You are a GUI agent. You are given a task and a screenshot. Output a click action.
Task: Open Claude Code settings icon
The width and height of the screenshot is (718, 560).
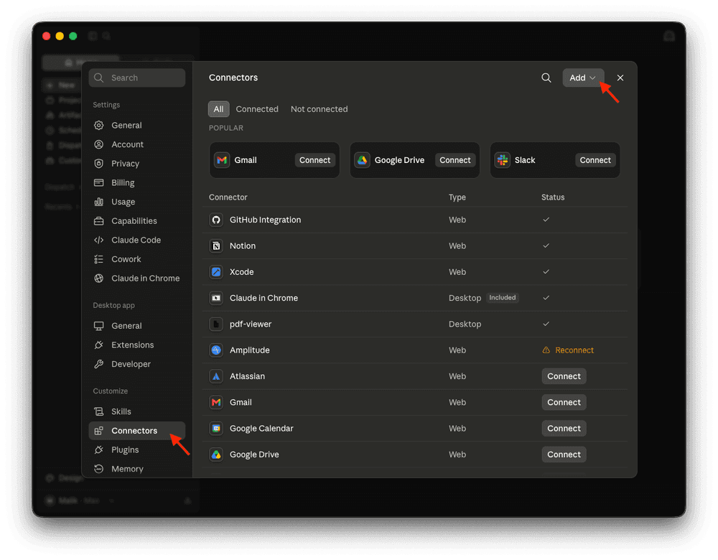coord(99,240)
